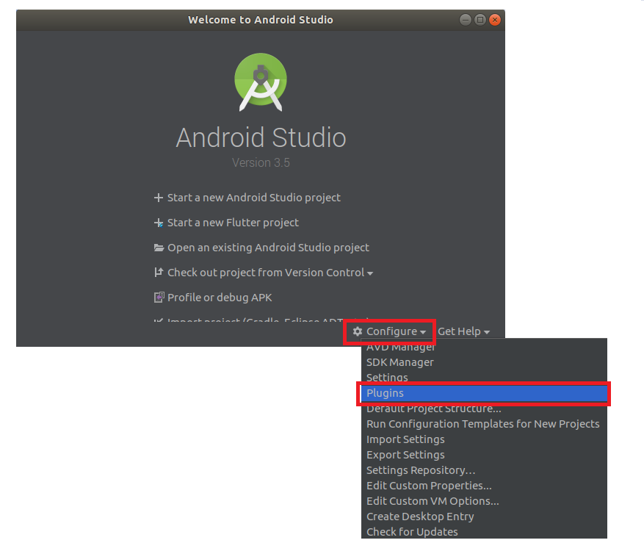Select Check for Updates
The height and width of the screenshot is (554, 644).
pos(412,531)
